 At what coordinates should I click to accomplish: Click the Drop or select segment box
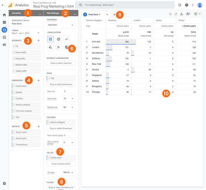61,63
